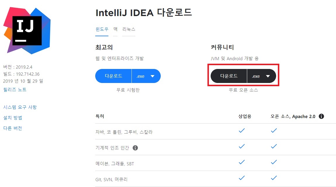
Task: Select the 리눅스 tab
Action: 129,29
